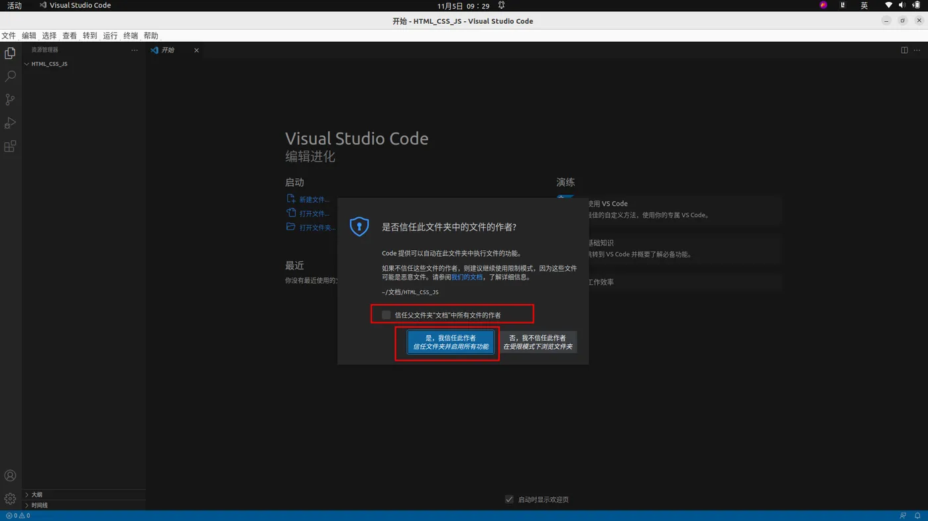The image size is (928, 521).
Task: Check 信任父文件夹"文档"中所有文件的作者 checkbox
Action: (x=386, y=314)
